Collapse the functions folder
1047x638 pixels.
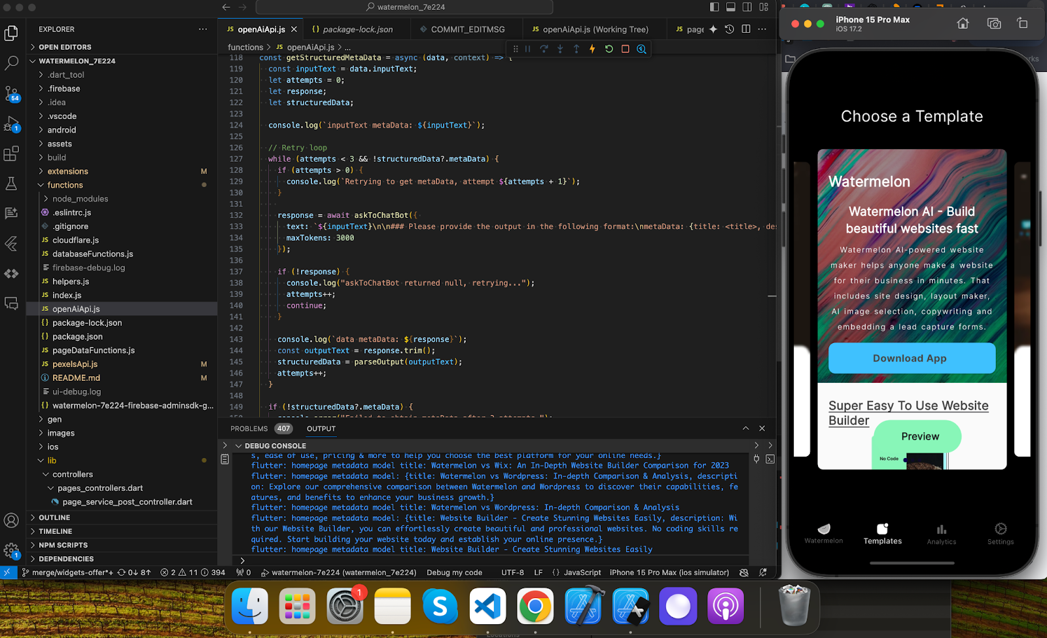coord(65,185)
